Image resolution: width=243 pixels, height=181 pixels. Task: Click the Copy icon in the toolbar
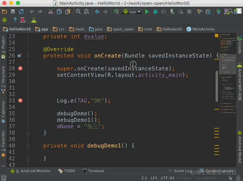[59, 12]
